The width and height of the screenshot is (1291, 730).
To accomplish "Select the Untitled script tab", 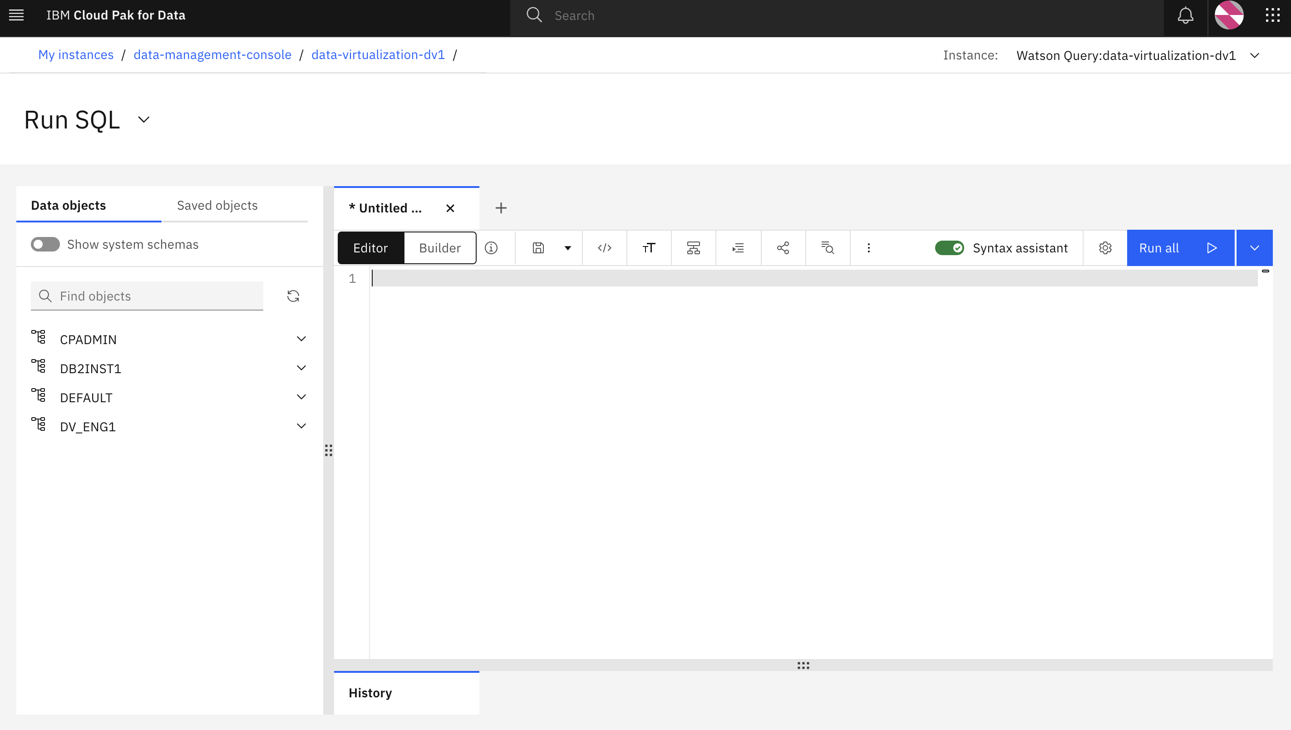I will (385, 208).
